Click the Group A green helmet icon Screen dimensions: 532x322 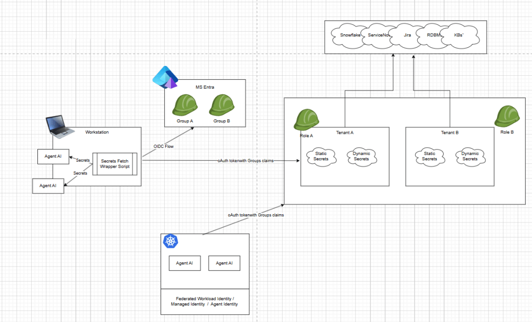(x=184, y=105)
